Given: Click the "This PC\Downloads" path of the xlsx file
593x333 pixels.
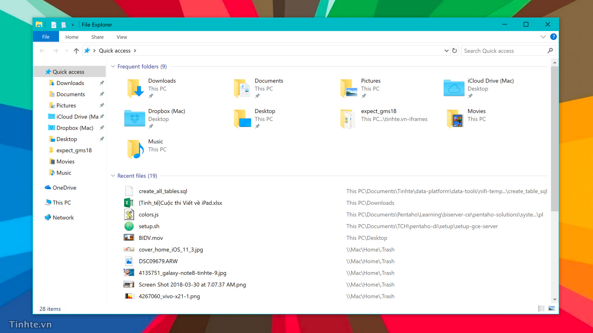Looking at the screenshot, I should click(x=370, y=203).
